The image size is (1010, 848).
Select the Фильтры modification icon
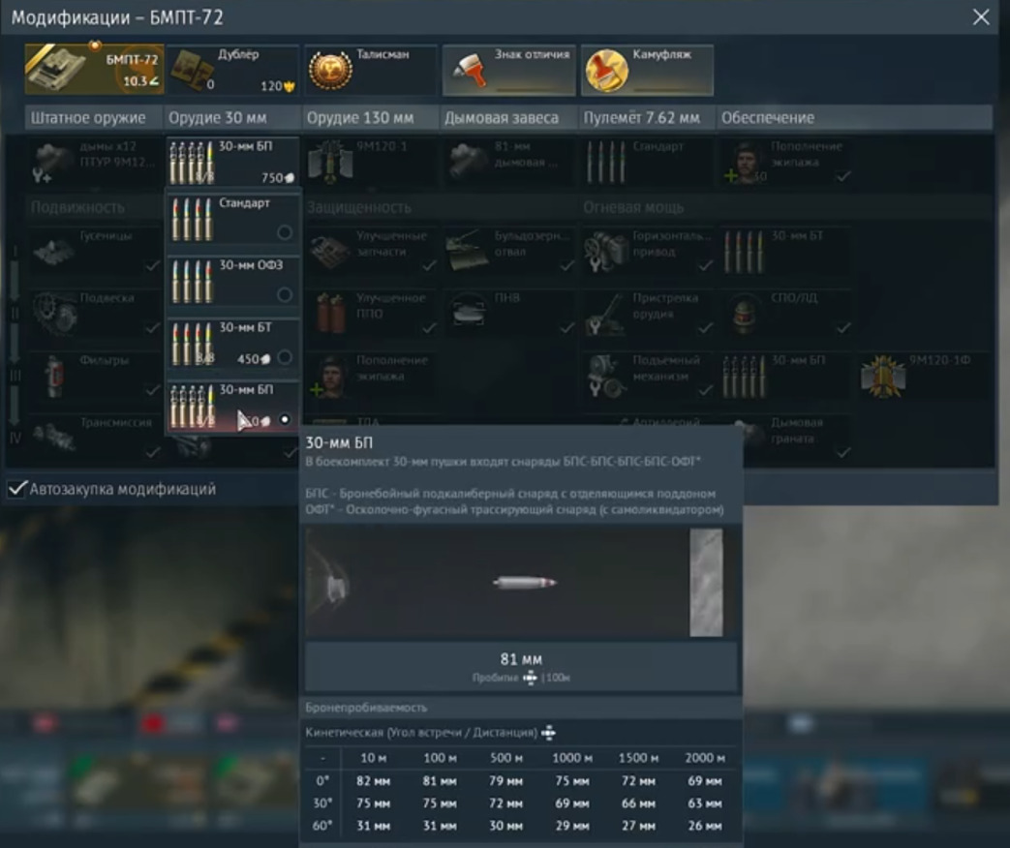(54, 376)
